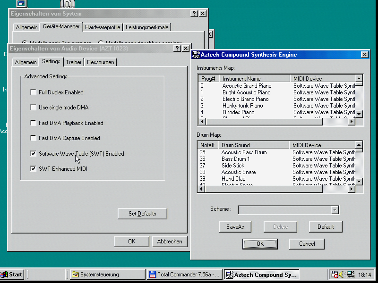Click Drum Map scroll down arrow
The image size is (378, 283).
(359, 181)
